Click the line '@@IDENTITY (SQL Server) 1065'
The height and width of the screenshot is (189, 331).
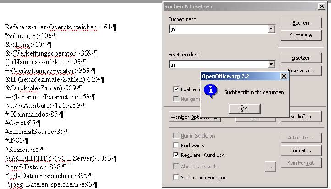pos(61,158)
